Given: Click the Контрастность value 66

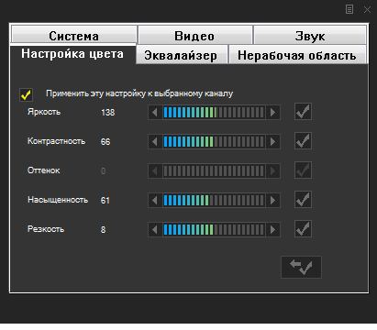Looking at the screenshot, I should (105, 142).
